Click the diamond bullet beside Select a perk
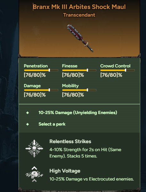The width and height of the screenshot is (146, 192). pyautogui.click(x=28, y=124)
